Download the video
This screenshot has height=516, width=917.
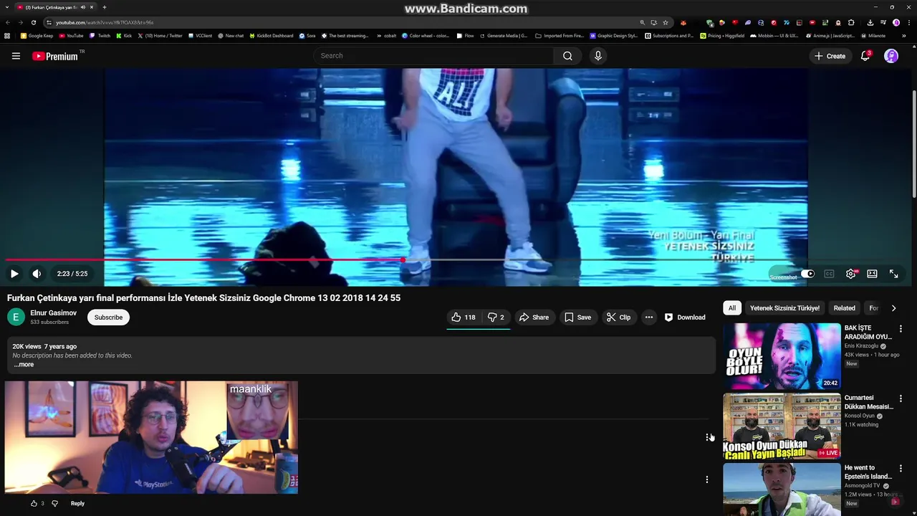685,317
